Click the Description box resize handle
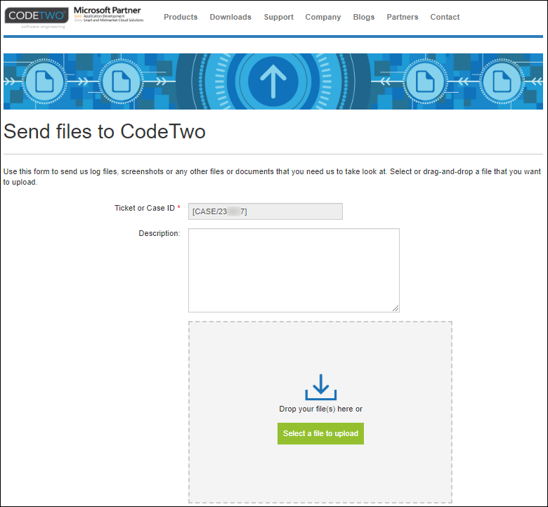548x507 pixels. click(396, 308)
